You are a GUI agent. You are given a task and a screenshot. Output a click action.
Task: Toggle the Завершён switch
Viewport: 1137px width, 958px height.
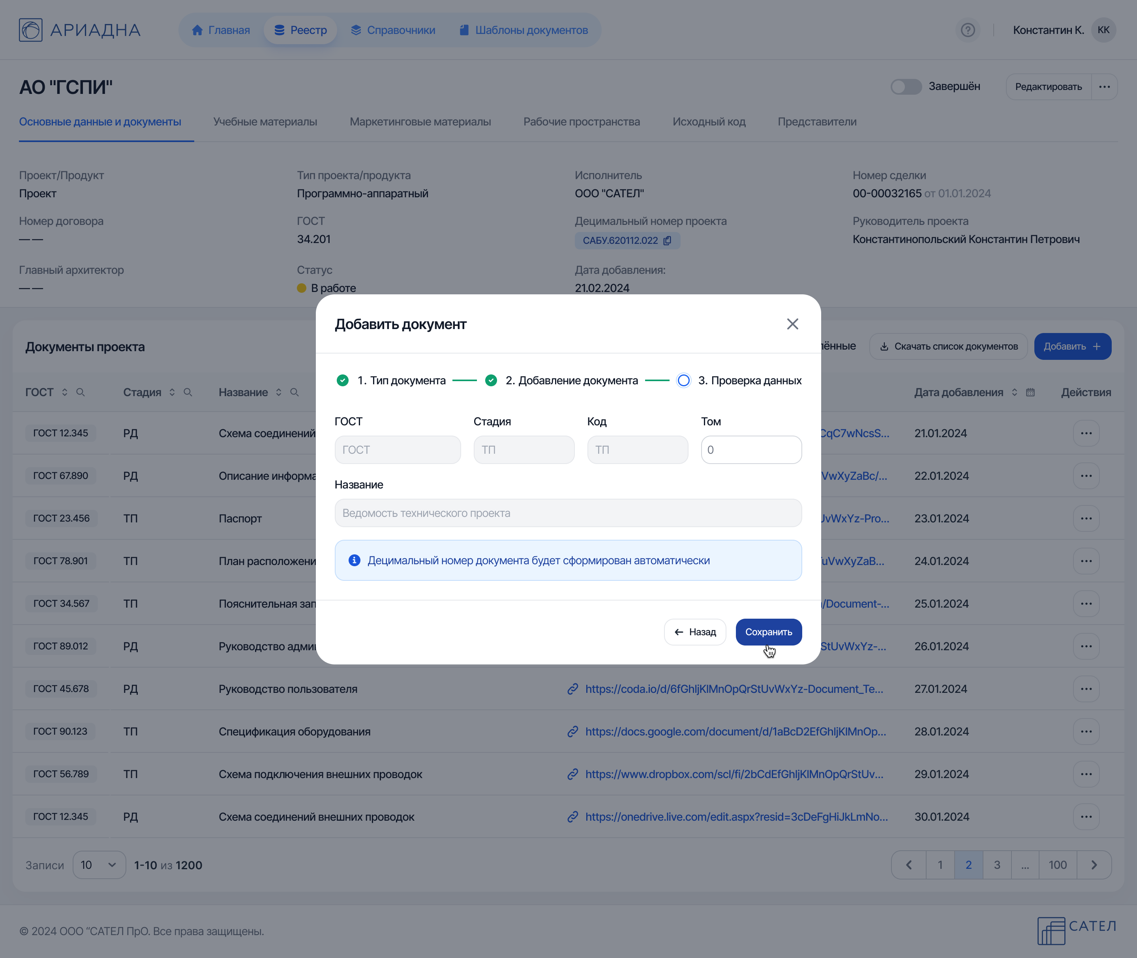[906, 87]
